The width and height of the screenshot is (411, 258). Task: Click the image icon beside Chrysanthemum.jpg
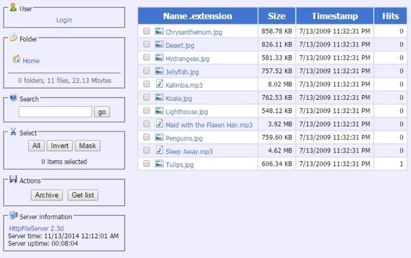159,31
